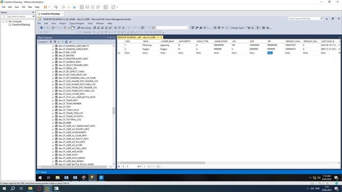
Task: Select dbo.CF_USER_ACHIEVEMENT table
Action: pyautogui.click(x=73, y=132)
